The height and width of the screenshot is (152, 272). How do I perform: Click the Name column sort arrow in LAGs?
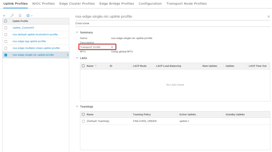tap(97, 66)
